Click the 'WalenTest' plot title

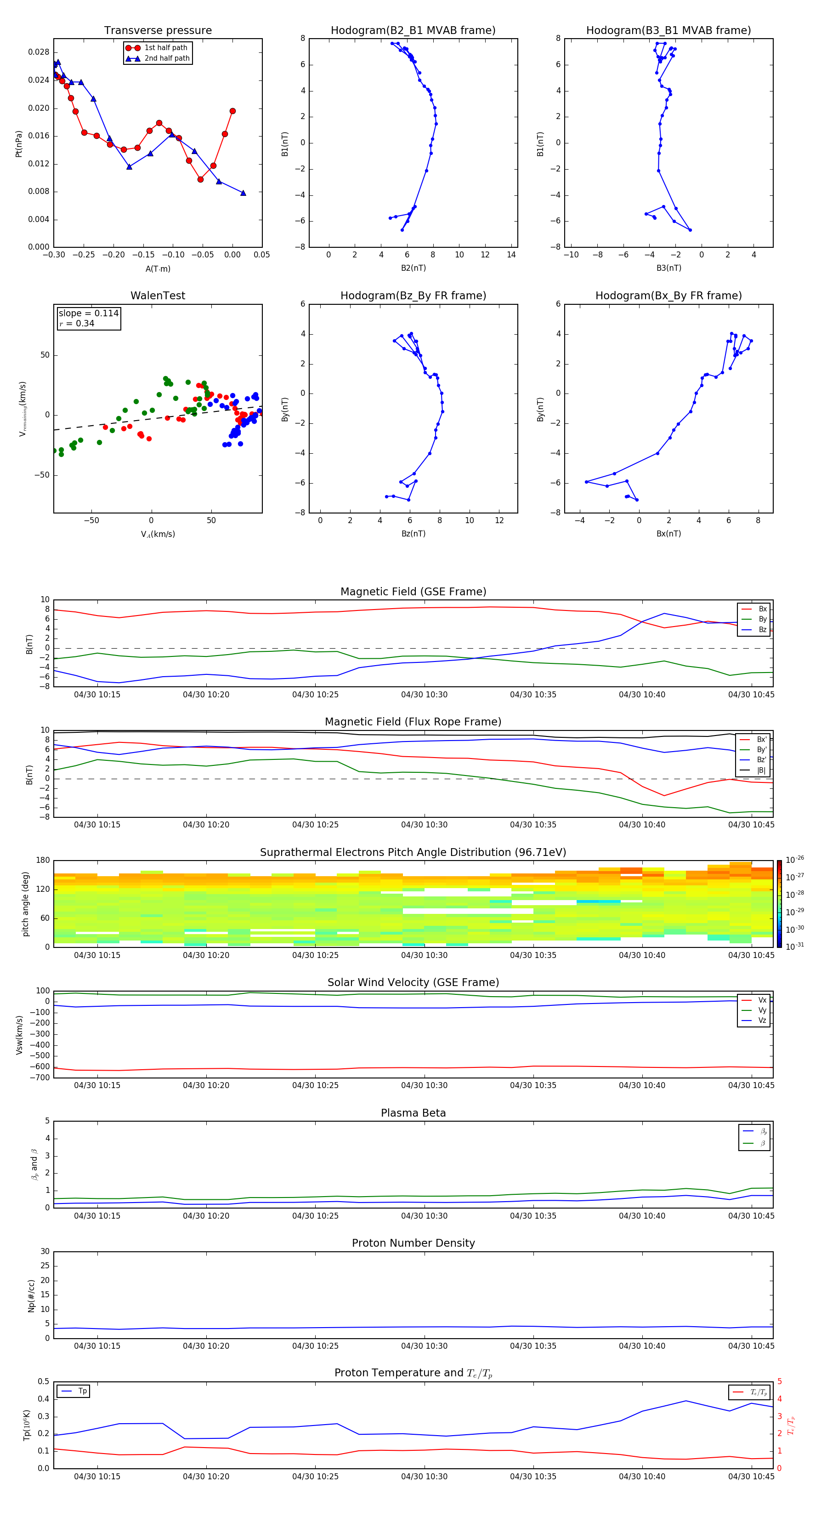coord(158,296)
